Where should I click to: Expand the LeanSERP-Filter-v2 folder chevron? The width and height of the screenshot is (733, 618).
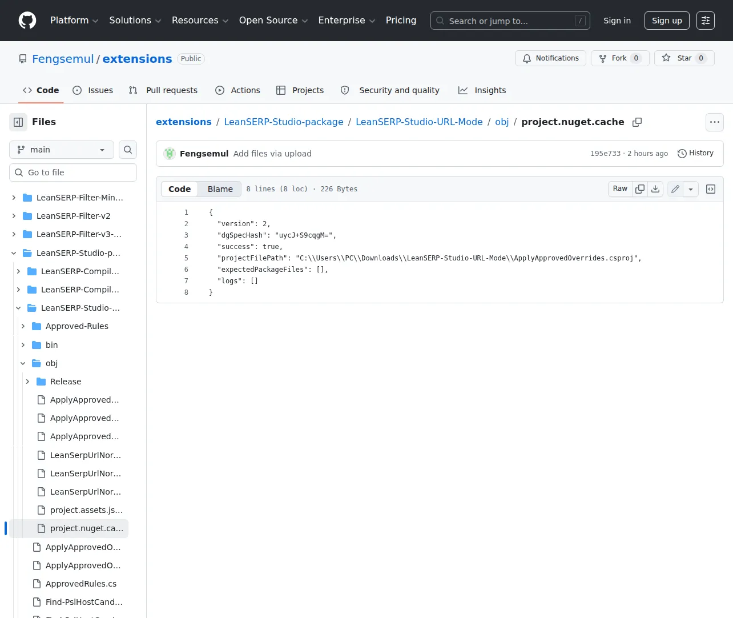(14, 216)
